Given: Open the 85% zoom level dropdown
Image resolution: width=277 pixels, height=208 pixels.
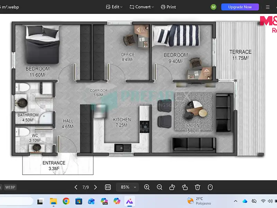Looking at the screenshot, I should click(x=127, y=187).
